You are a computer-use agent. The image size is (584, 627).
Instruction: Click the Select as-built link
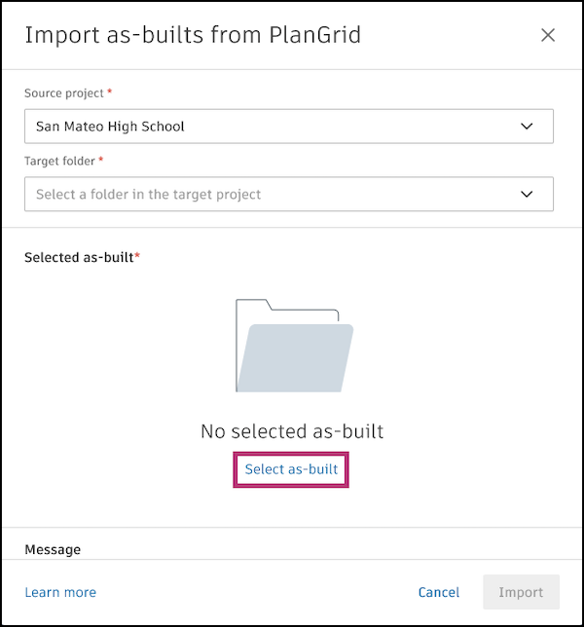click(291, 469)
